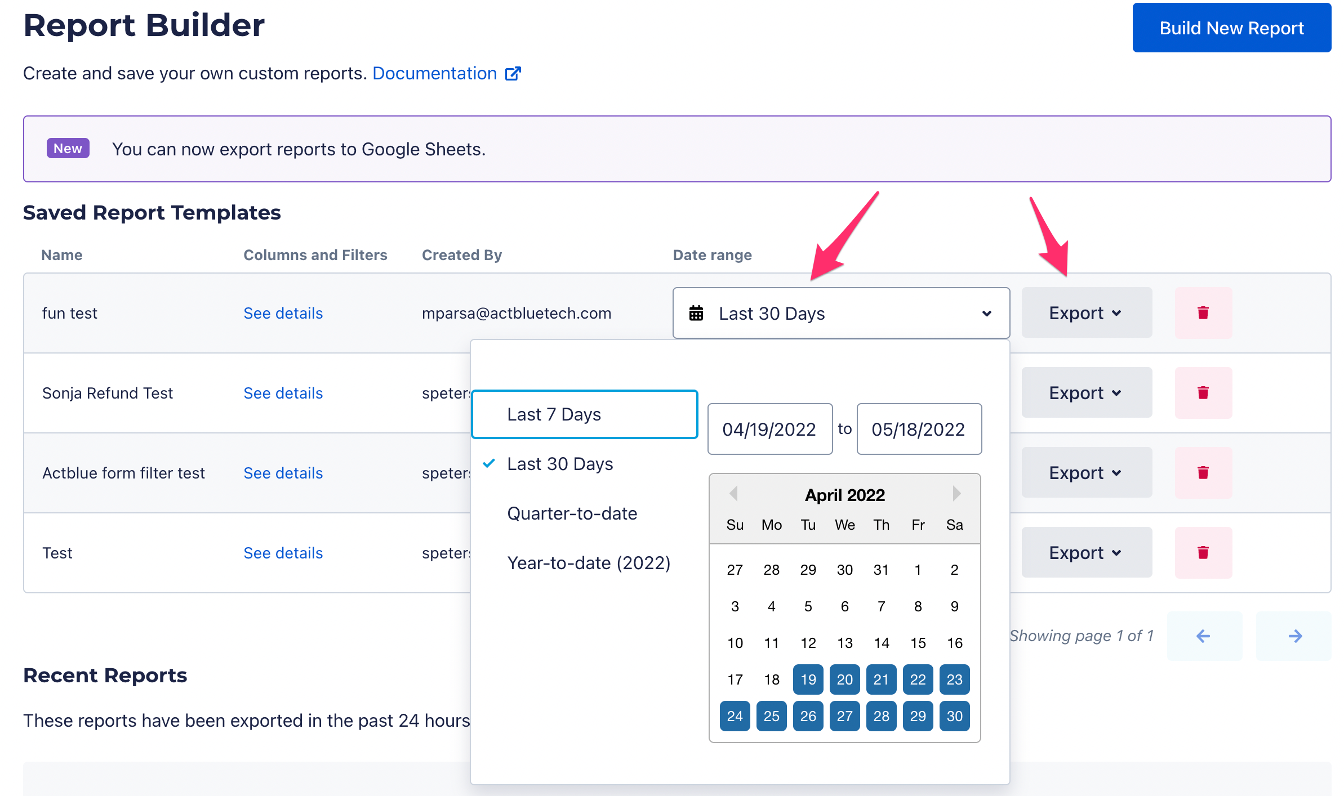Viewport: 1344px width, 796px height.
Task: Click the next page arrow
Action: pyautogui.click(x=1294, y=636)
